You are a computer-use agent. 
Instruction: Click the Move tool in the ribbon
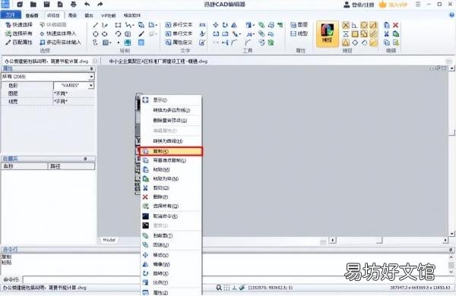[216, 25]
